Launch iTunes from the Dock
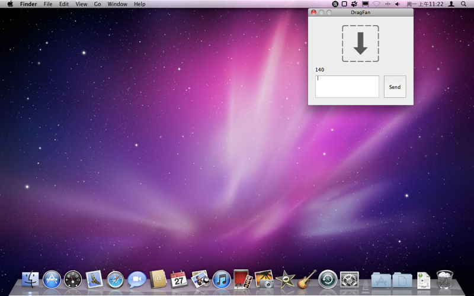474x296 pixels. click(x=222, y=279)
